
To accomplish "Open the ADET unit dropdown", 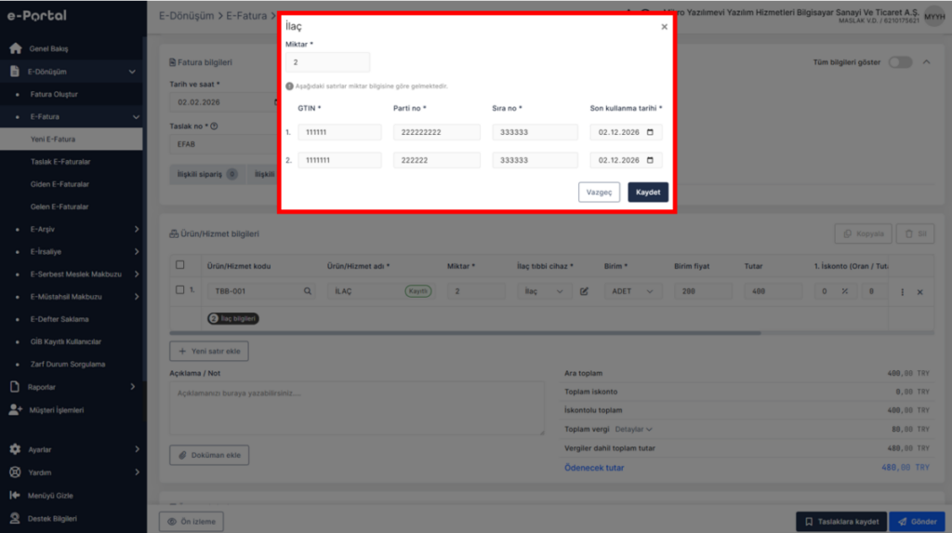I will point(632,291).
